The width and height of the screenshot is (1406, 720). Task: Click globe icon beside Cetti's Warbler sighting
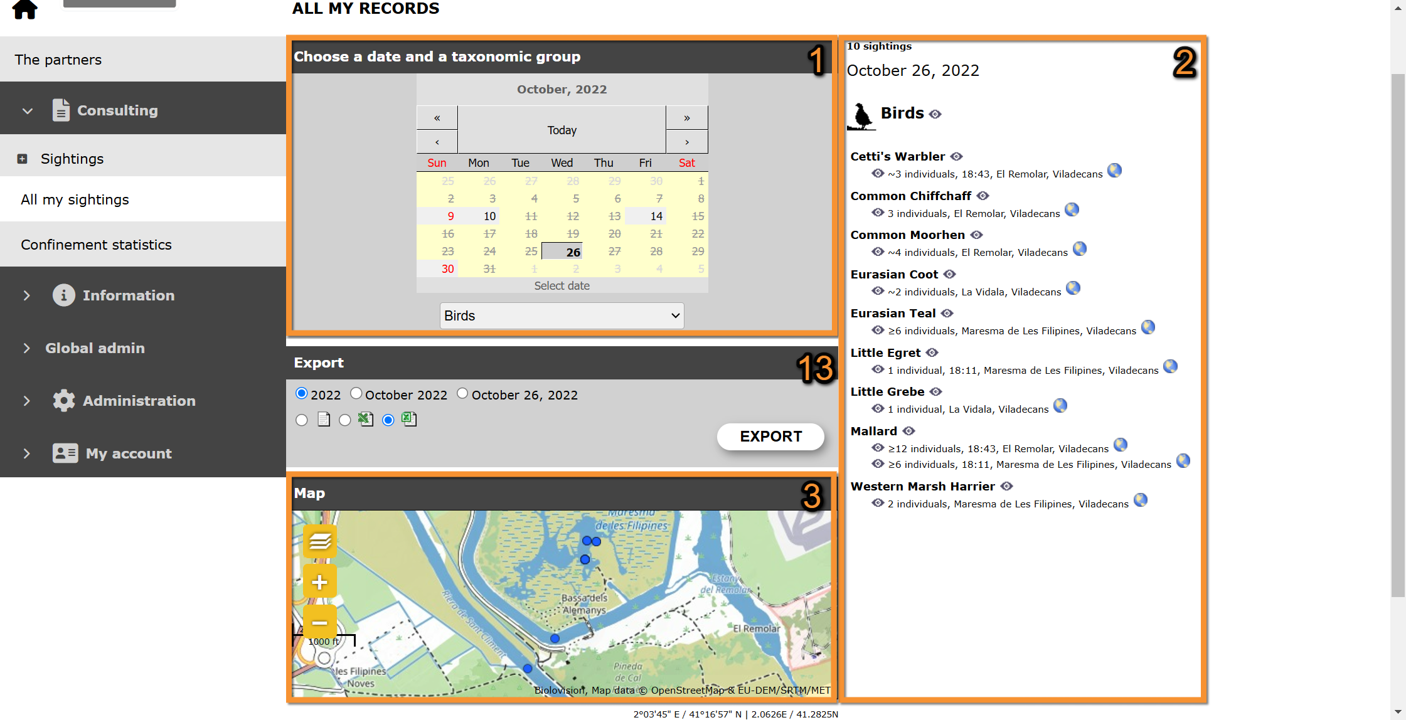[1114, 171]
